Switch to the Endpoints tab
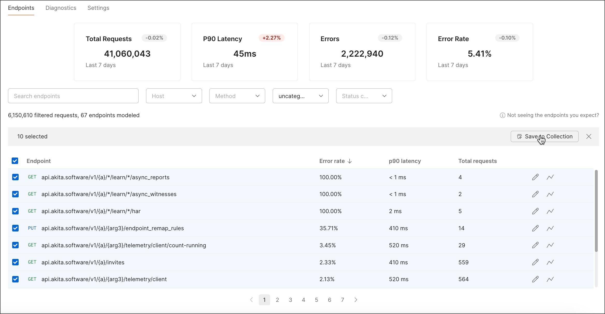This screenshot has height=314, width=605. point(21,8)
